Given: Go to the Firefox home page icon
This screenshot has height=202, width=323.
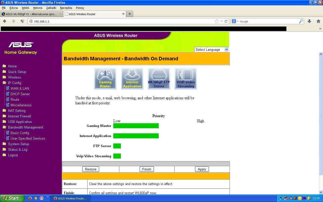Looking at the screenshot, I should coord(318,21).
